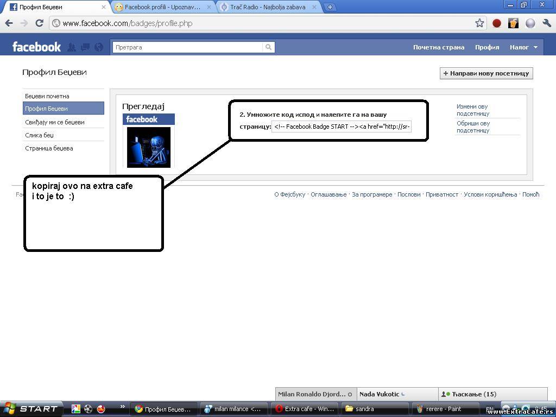
Task: Open Помоћ footer link
Action: pyautogui.click(x=531, y=194)
